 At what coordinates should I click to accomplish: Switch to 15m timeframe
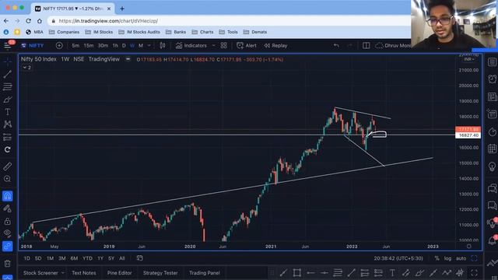pos(89,45)
